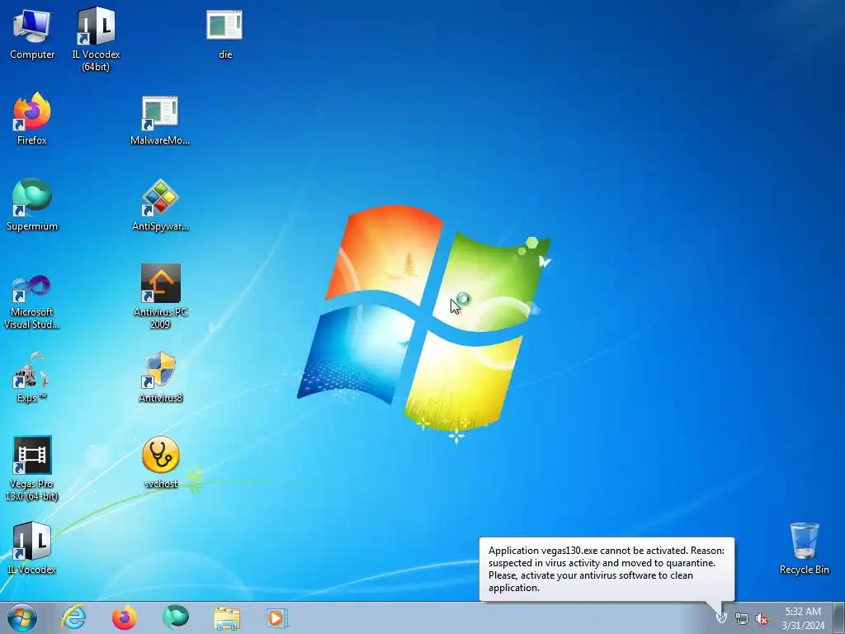Select the Exps desktop shortcut
845x634 pixels.
point(32,377)
